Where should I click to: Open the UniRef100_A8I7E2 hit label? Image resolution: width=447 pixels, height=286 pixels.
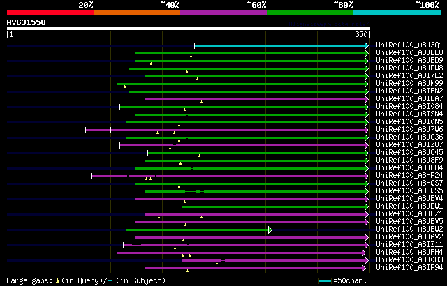click(x=409, y=76)
